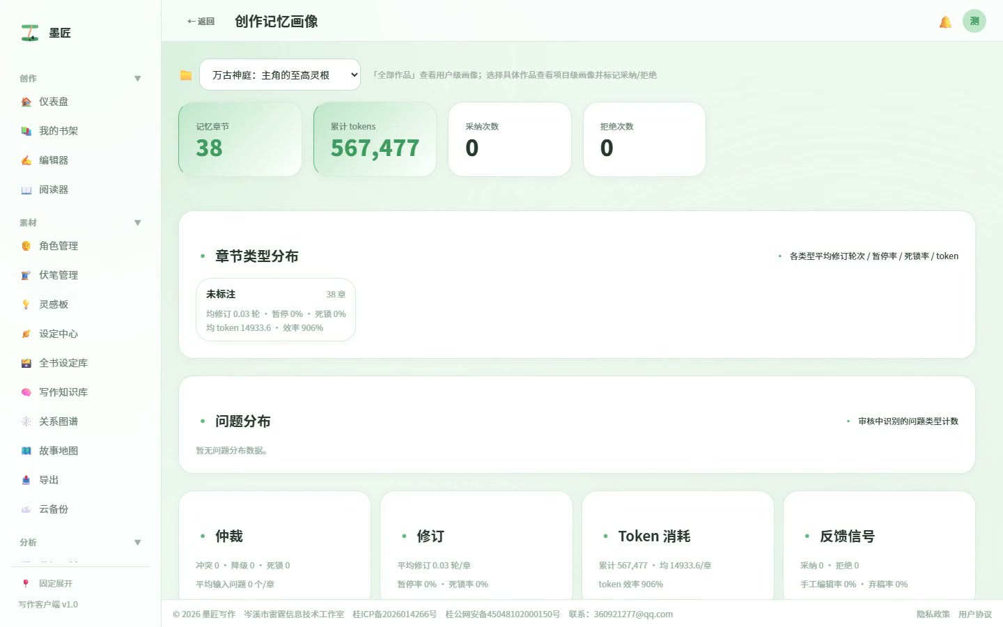Image resolution: width=1003 pixels, height=627 pixels.
Task: Click the 写作客户端 v1.0 version text
Action: click(x=48, y=605)
